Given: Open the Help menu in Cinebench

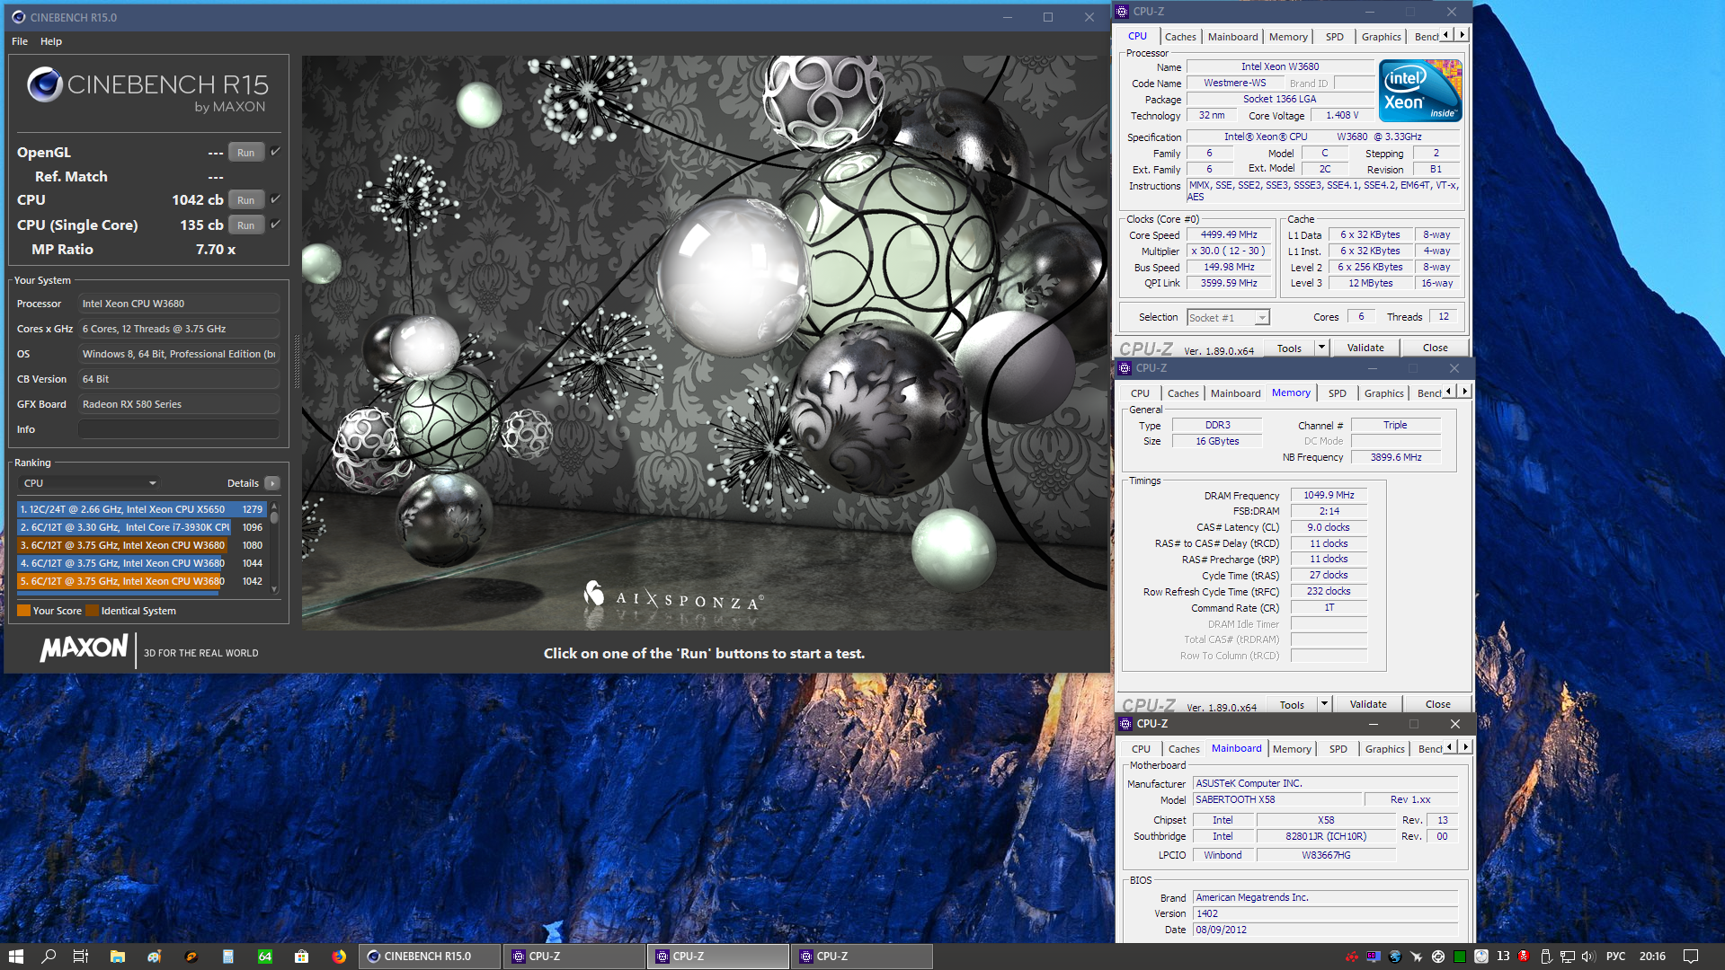Looking at the screenshot, I should (51, 41).
